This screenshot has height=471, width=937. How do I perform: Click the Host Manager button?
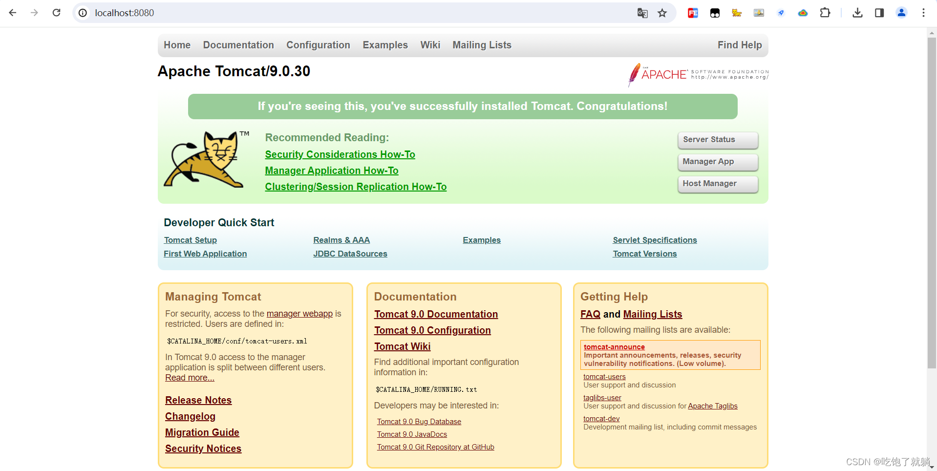[718, 184]
